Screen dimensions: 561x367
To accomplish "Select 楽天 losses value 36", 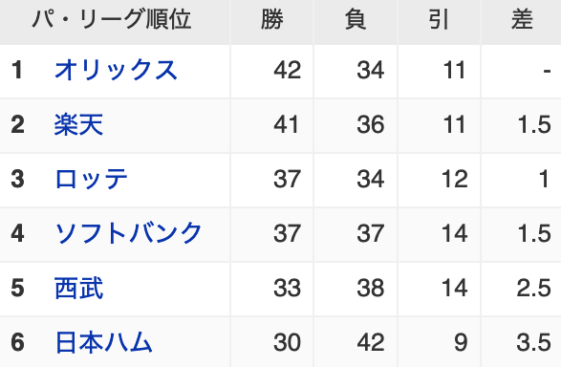I will (x=371, y=124).
